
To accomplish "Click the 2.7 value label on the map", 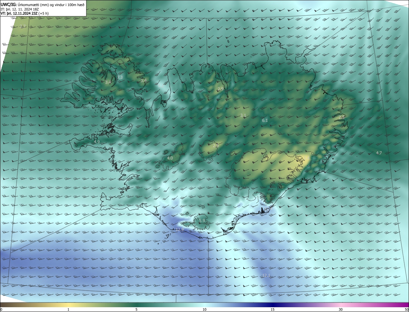I will (22, 26).
